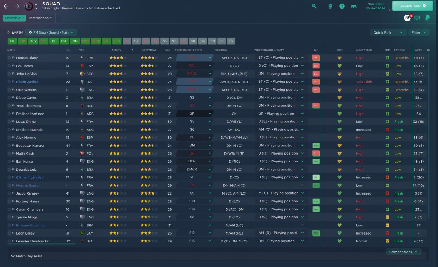Click the date and time display
Viewport: 438px width, 267px height.
375,6
